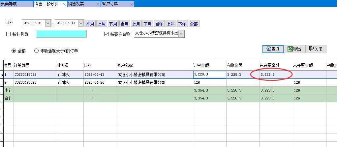Uncheck the 按客户名称 checkbox
Viewport: 337px width, 147px height.
click(106, 34)
